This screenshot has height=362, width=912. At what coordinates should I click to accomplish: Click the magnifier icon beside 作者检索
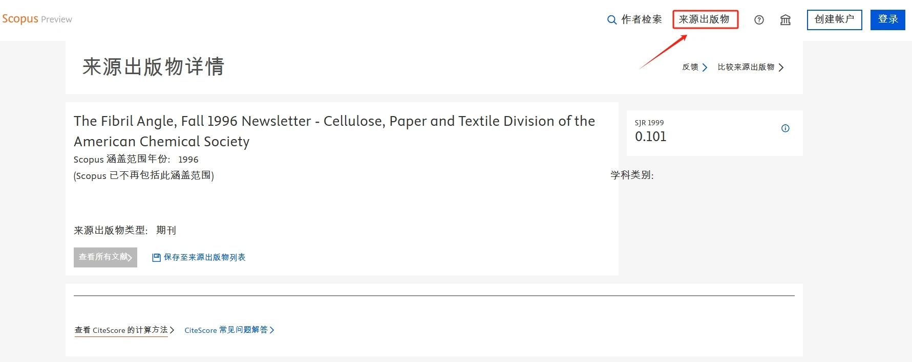pos(611,20)
